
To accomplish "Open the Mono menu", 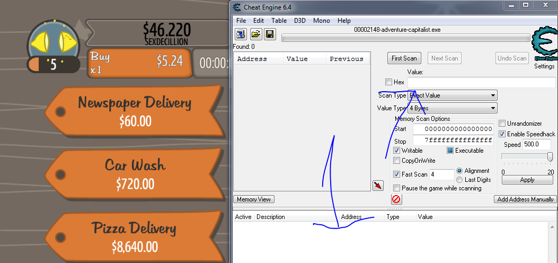I will pos(322,21).
